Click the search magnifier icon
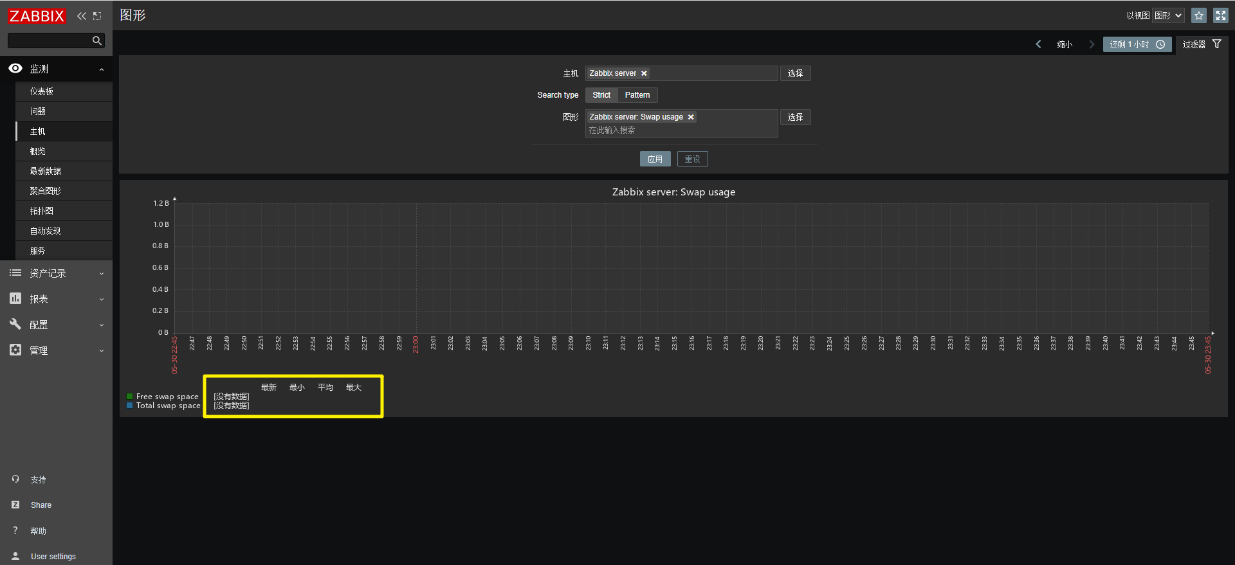This screenshot has width=1235, height=565. pyautogui.click(x=97, y=40)
